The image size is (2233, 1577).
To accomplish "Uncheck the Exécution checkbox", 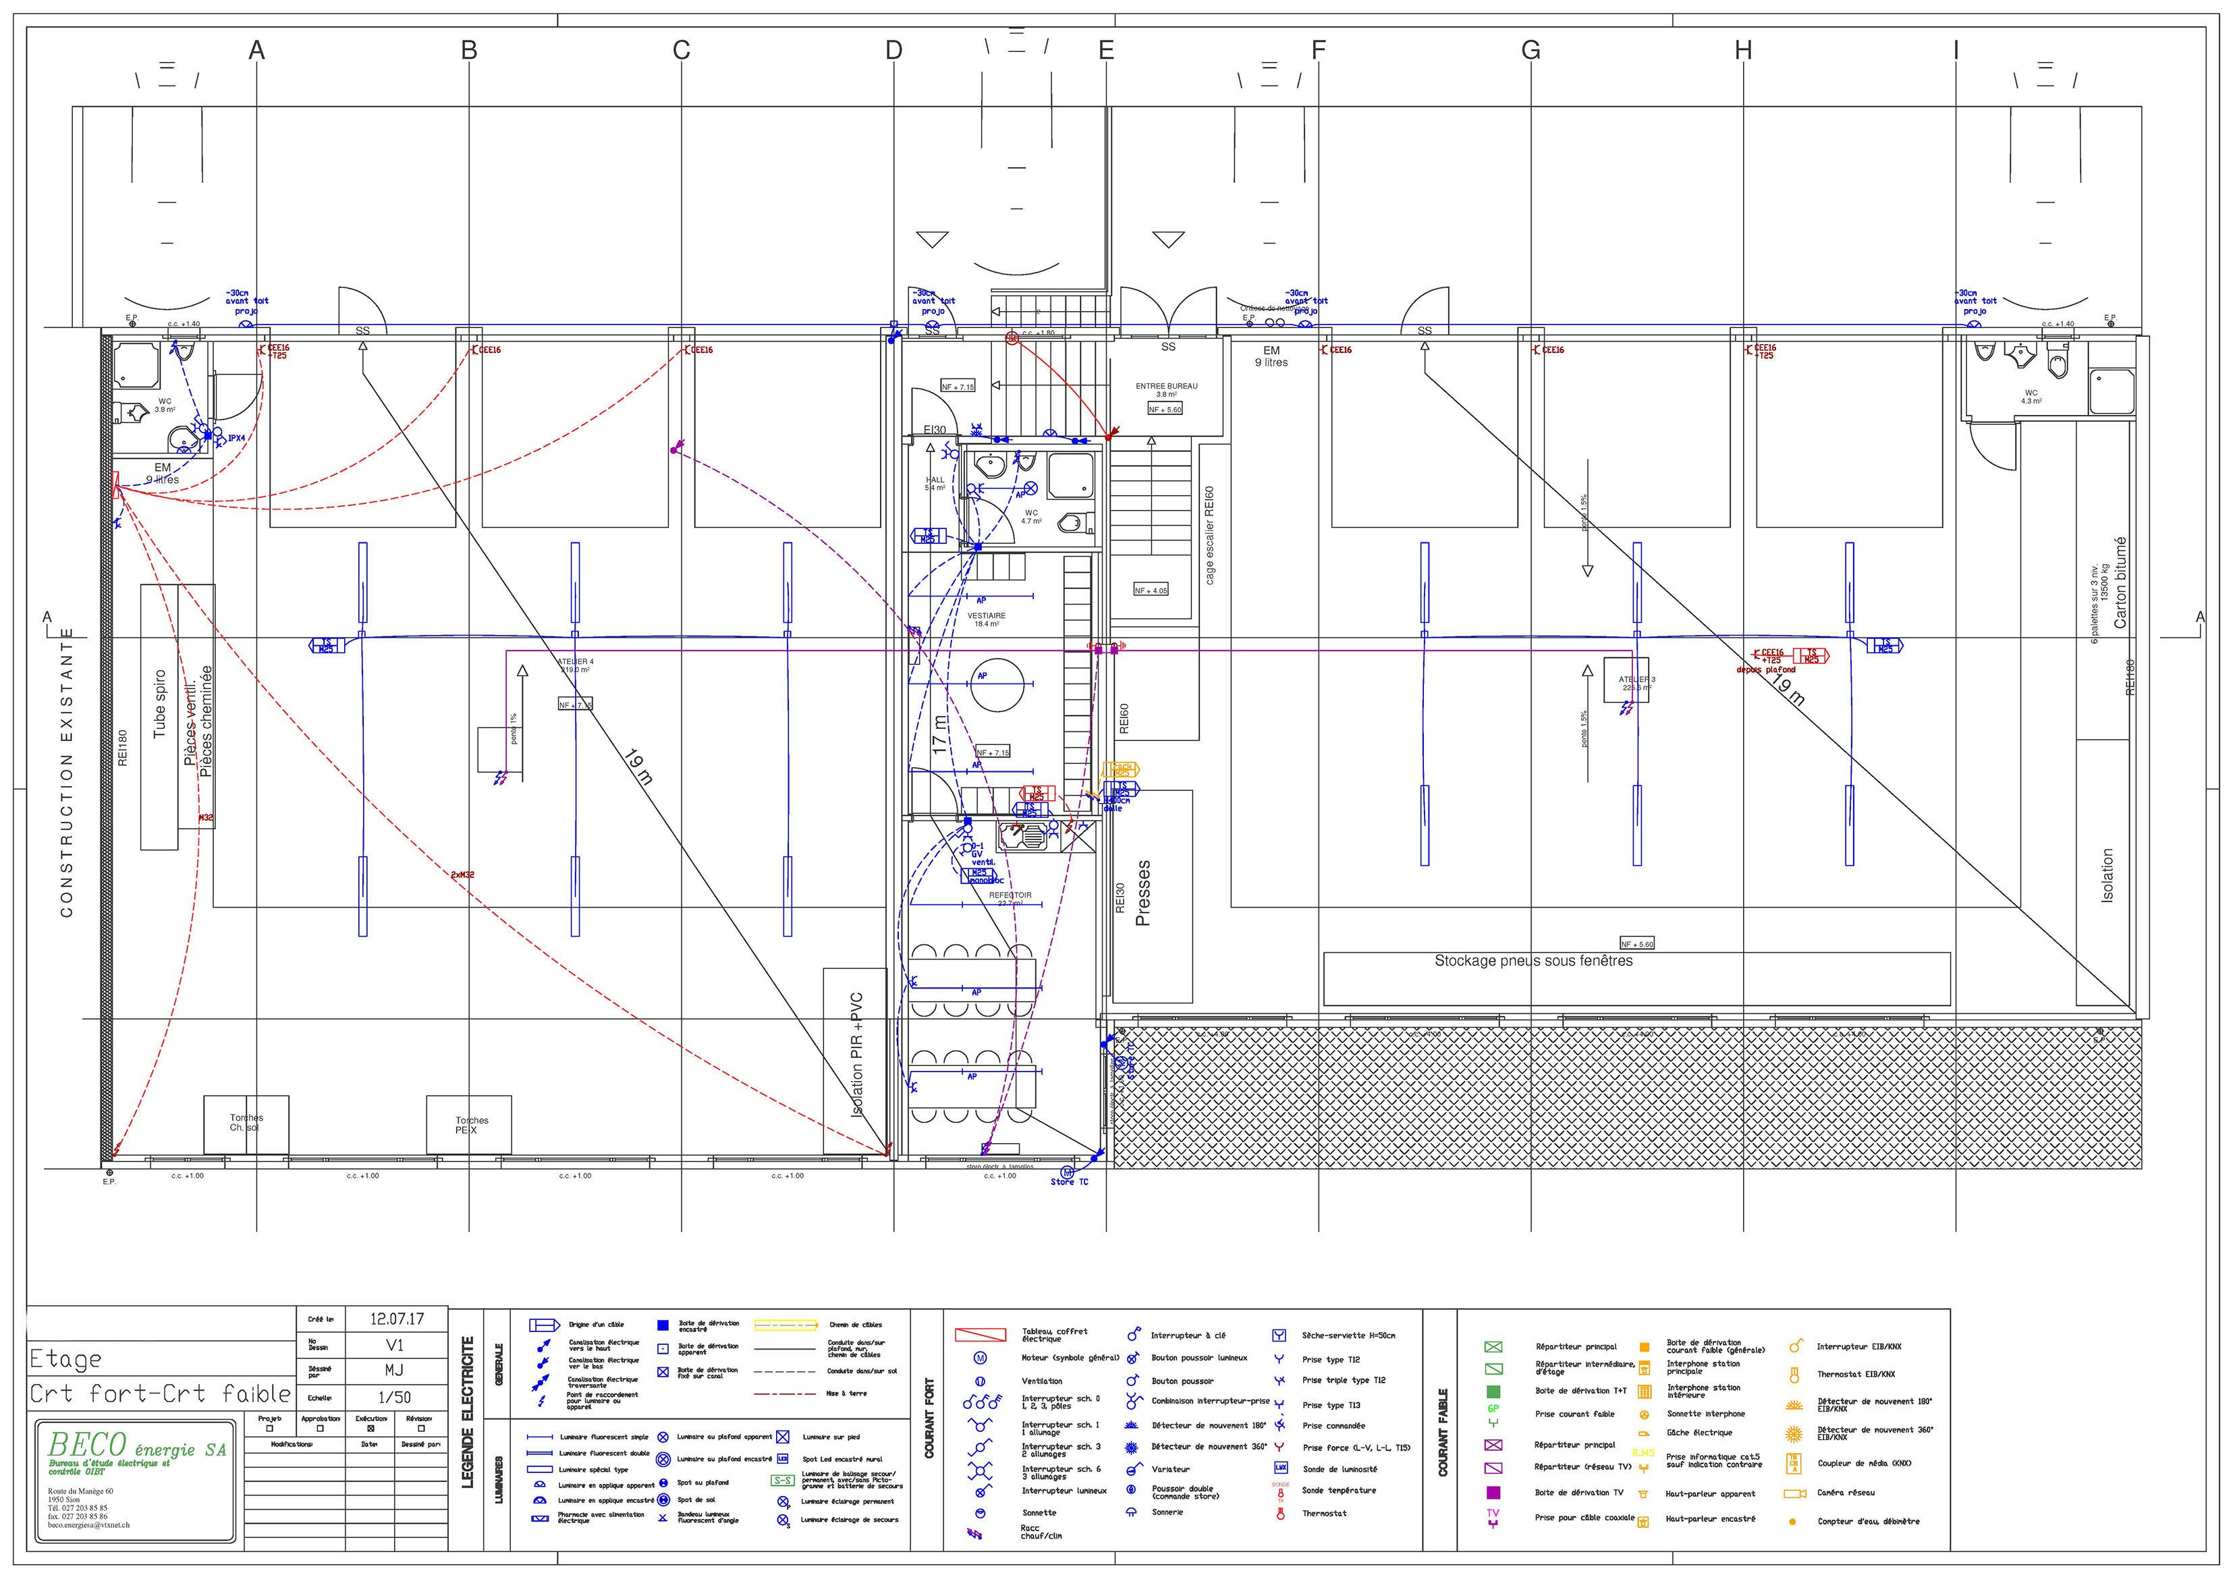I will point(370,1429).
